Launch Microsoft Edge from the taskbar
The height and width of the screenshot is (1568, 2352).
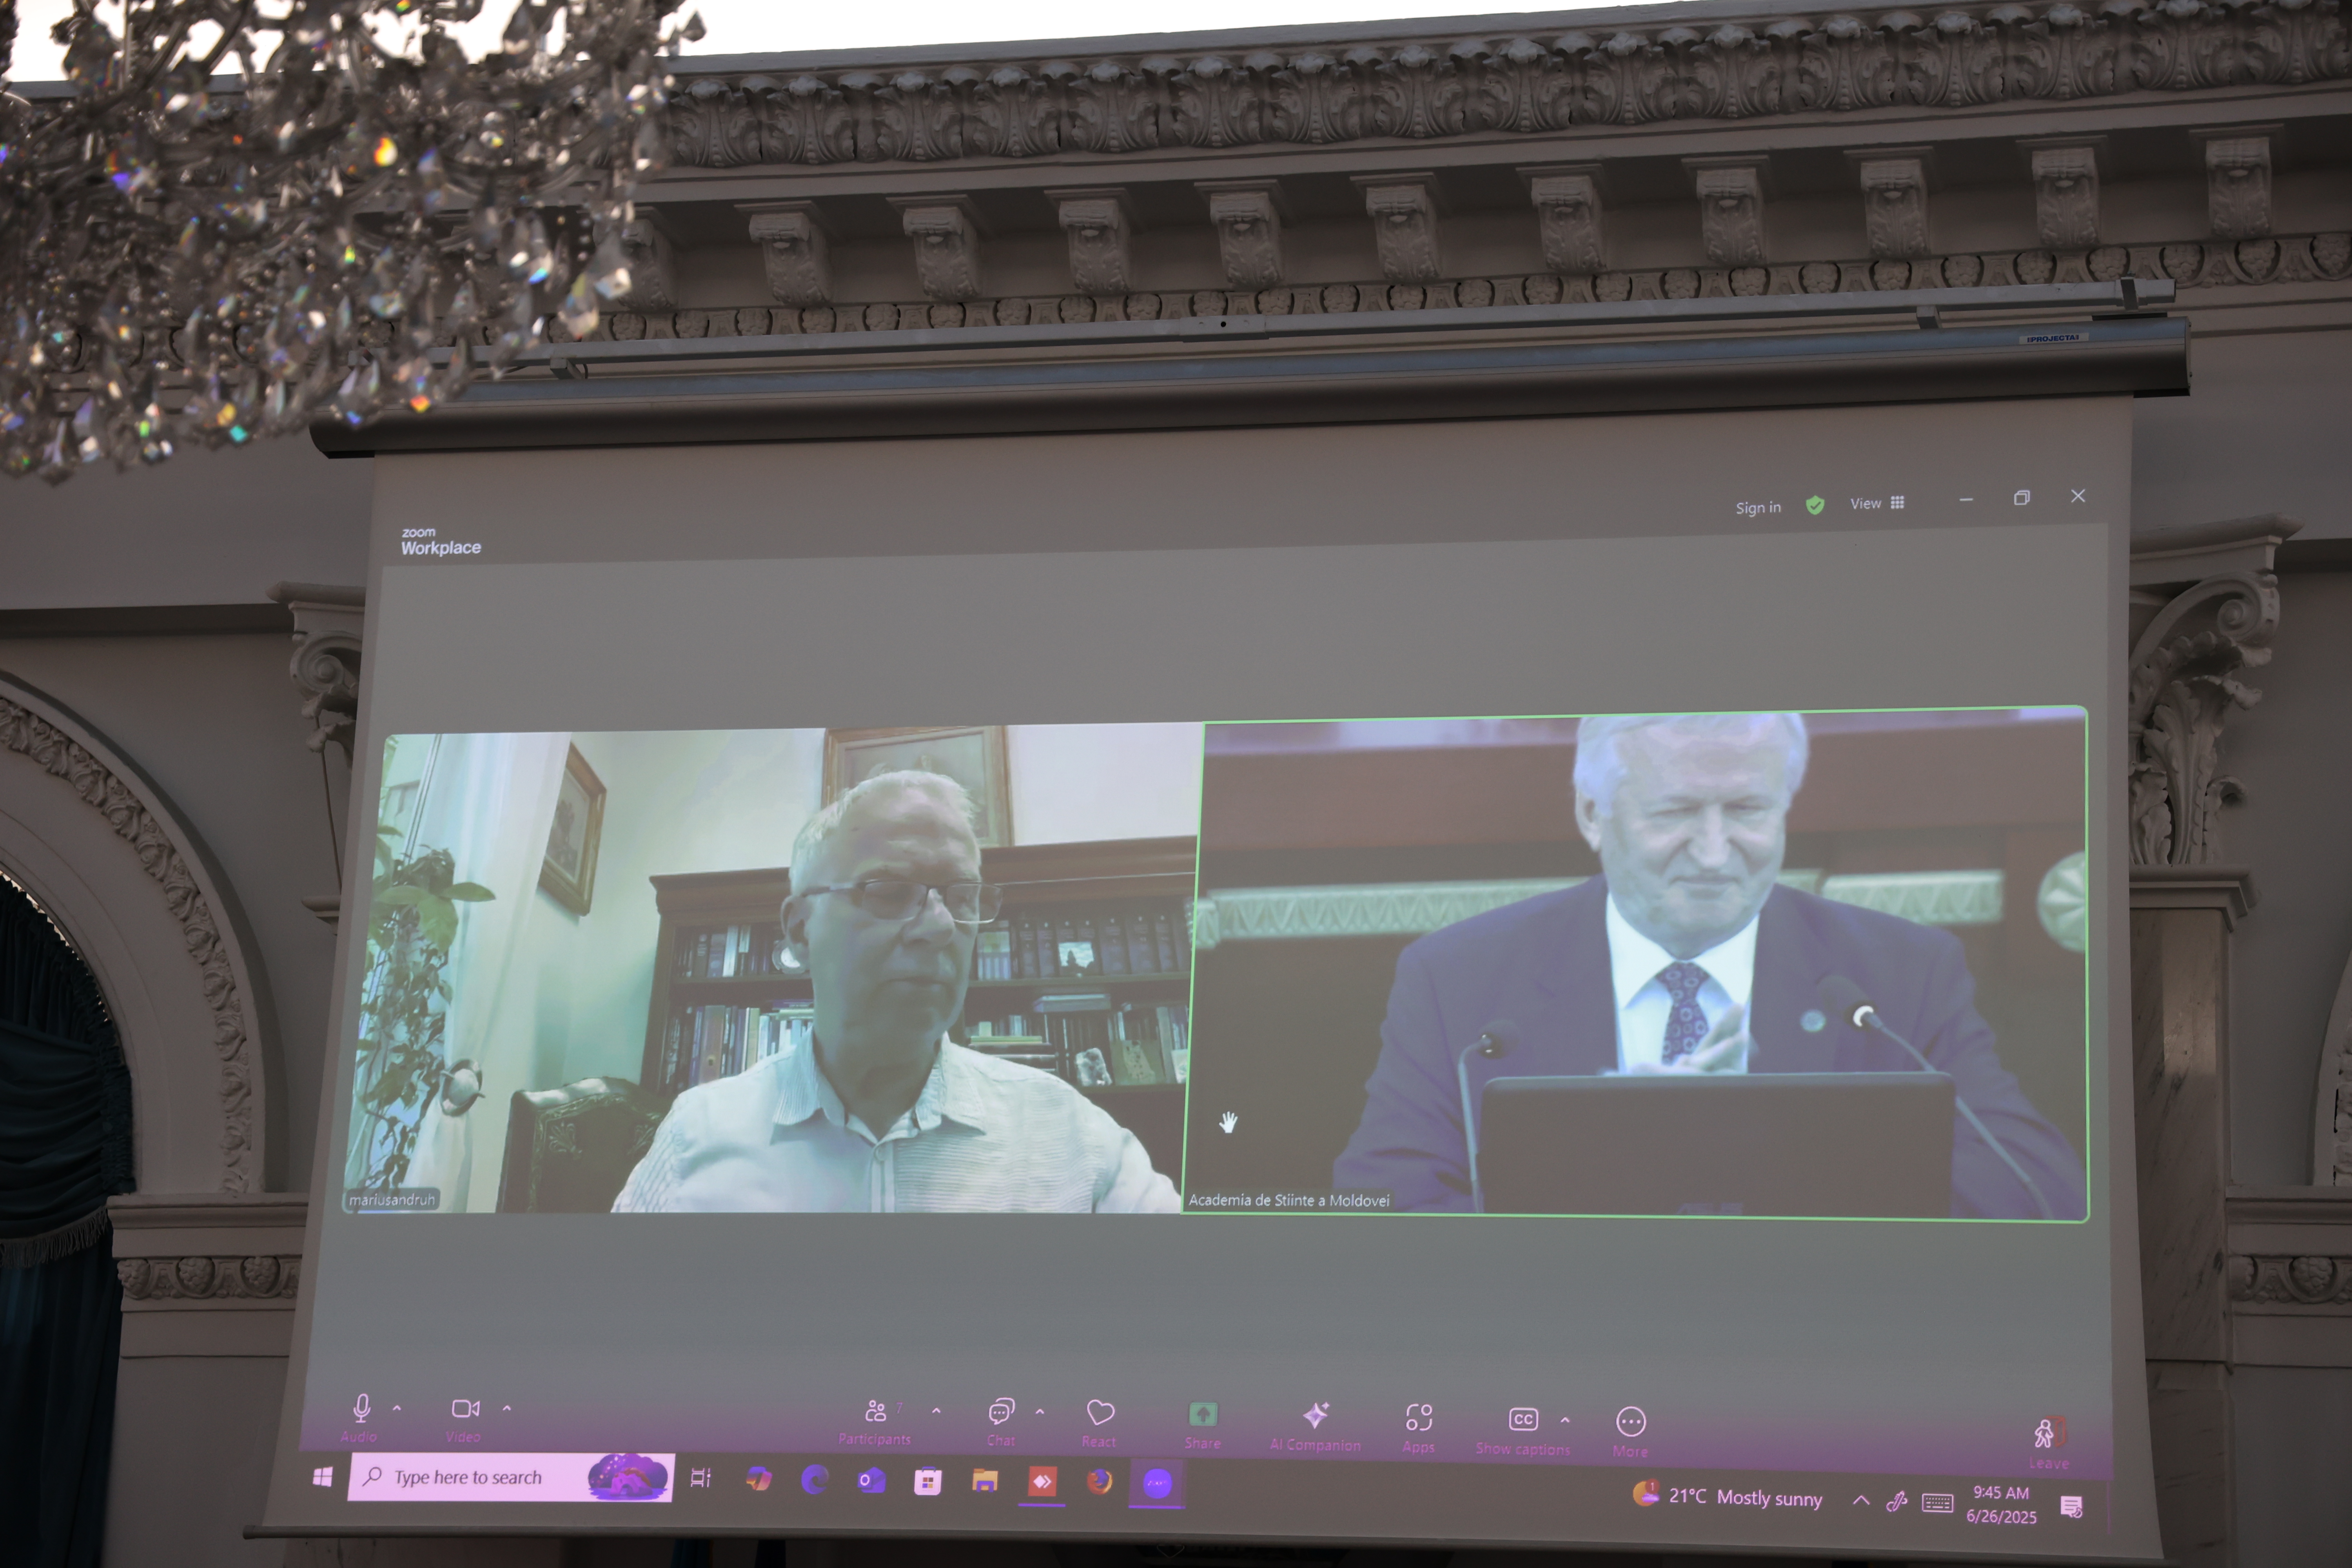(x=815, y=1480)
